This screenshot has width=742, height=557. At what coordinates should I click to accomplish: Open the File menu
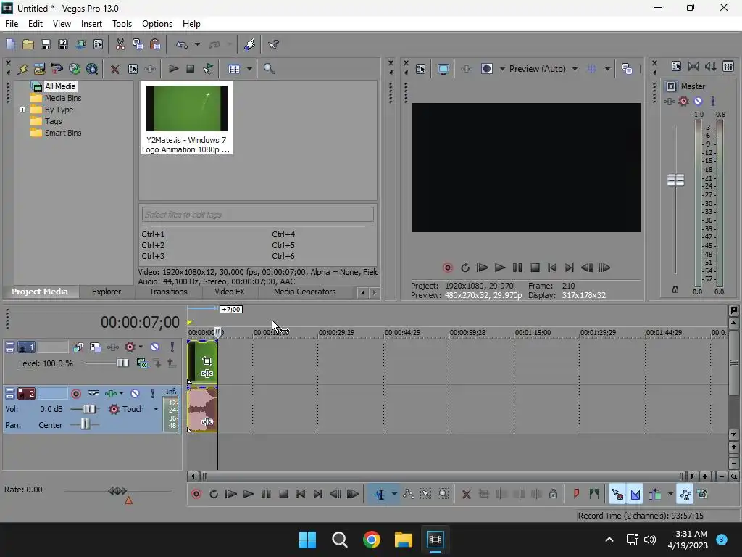click(12, 24)
